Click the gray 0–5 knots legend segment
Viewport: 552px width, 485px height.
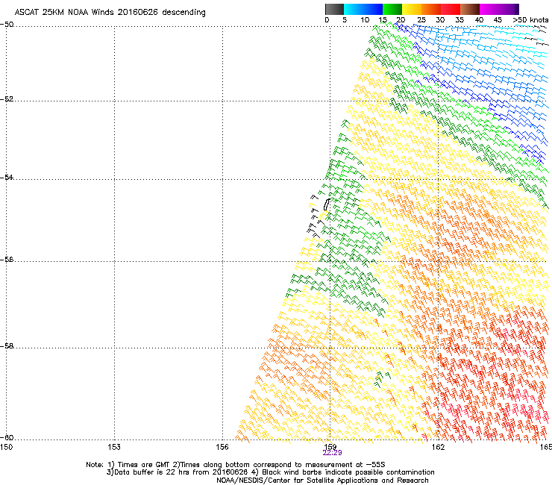334,9
